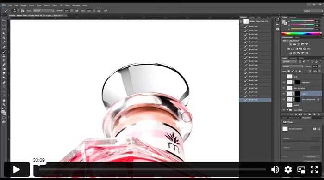Screen dimensions: 324x180
Task: Expand the main bottle group
Action: 287,110
